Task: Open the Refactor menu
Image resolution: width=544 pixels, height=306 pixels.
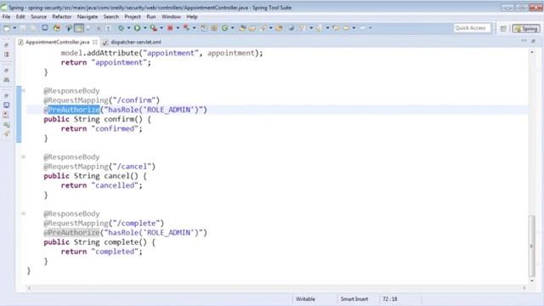Action: tap(62, 17)
